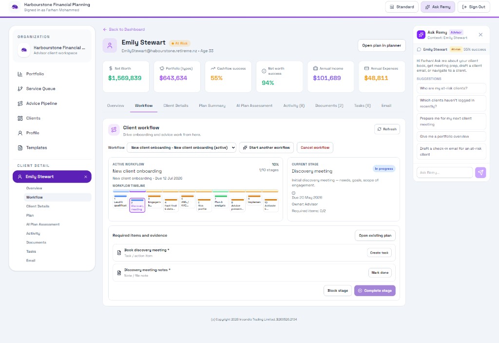Click Start another workflow

[267, 147]
